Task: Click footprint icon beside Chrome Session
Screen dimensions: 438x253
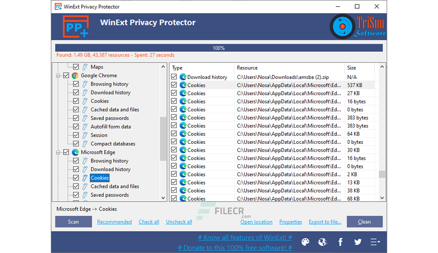Action: tap(85, 135)
